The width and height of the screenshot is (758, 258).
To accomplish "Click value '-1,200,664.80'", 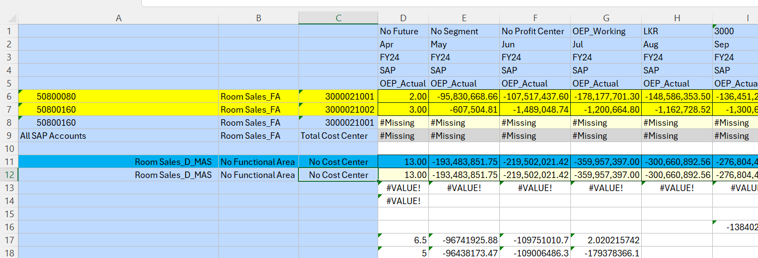I will (x=606, y=109).
